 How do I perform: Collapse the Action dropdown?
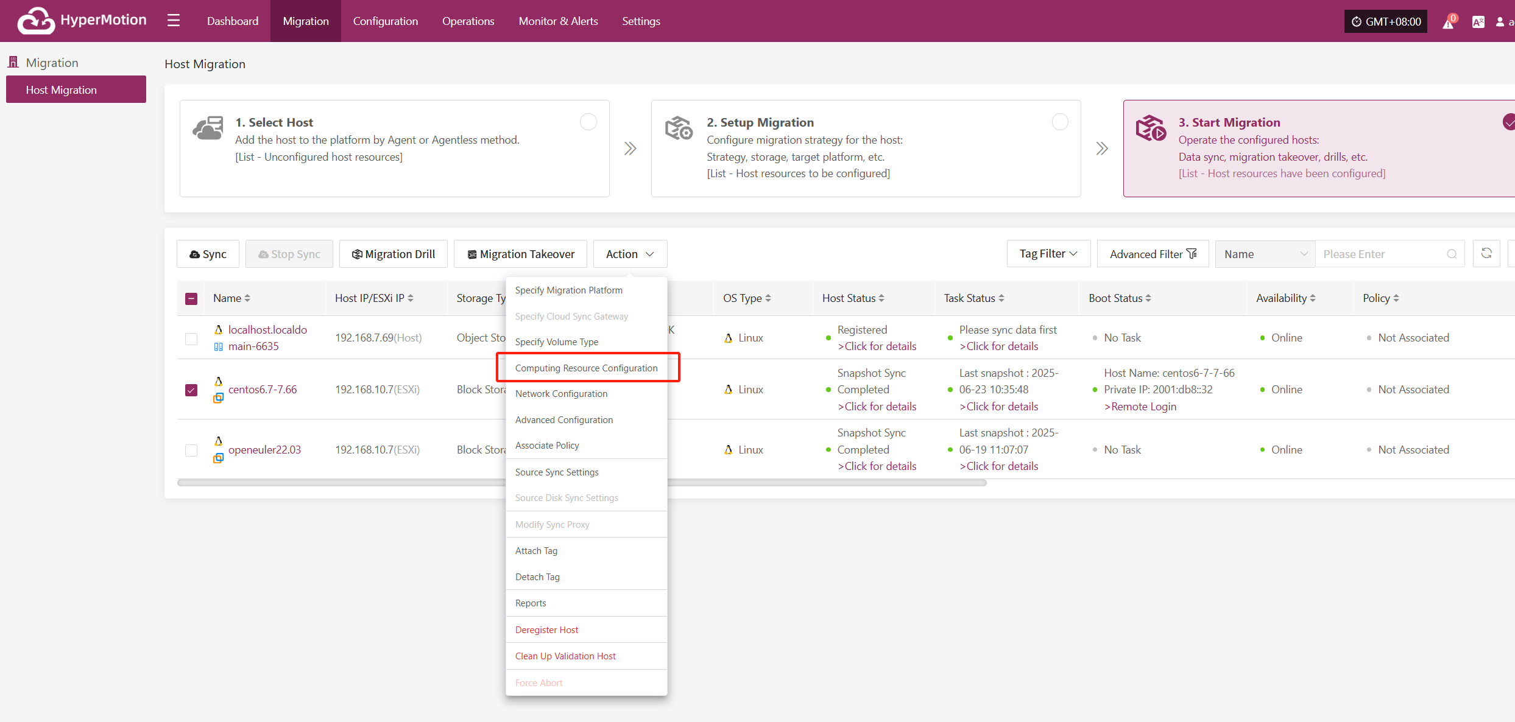click(630, 254)
